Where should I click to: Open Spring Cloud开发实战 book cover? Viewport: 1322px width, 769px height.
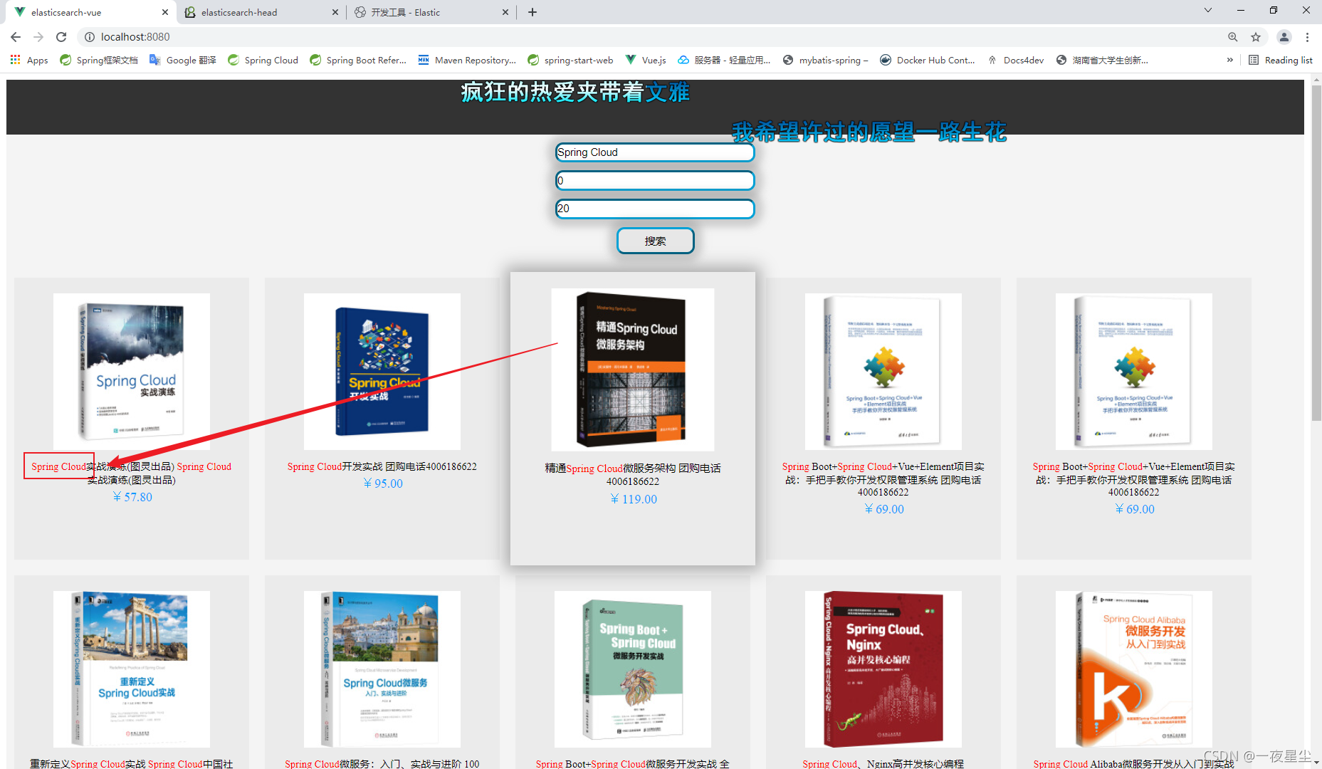pos(382,371)
